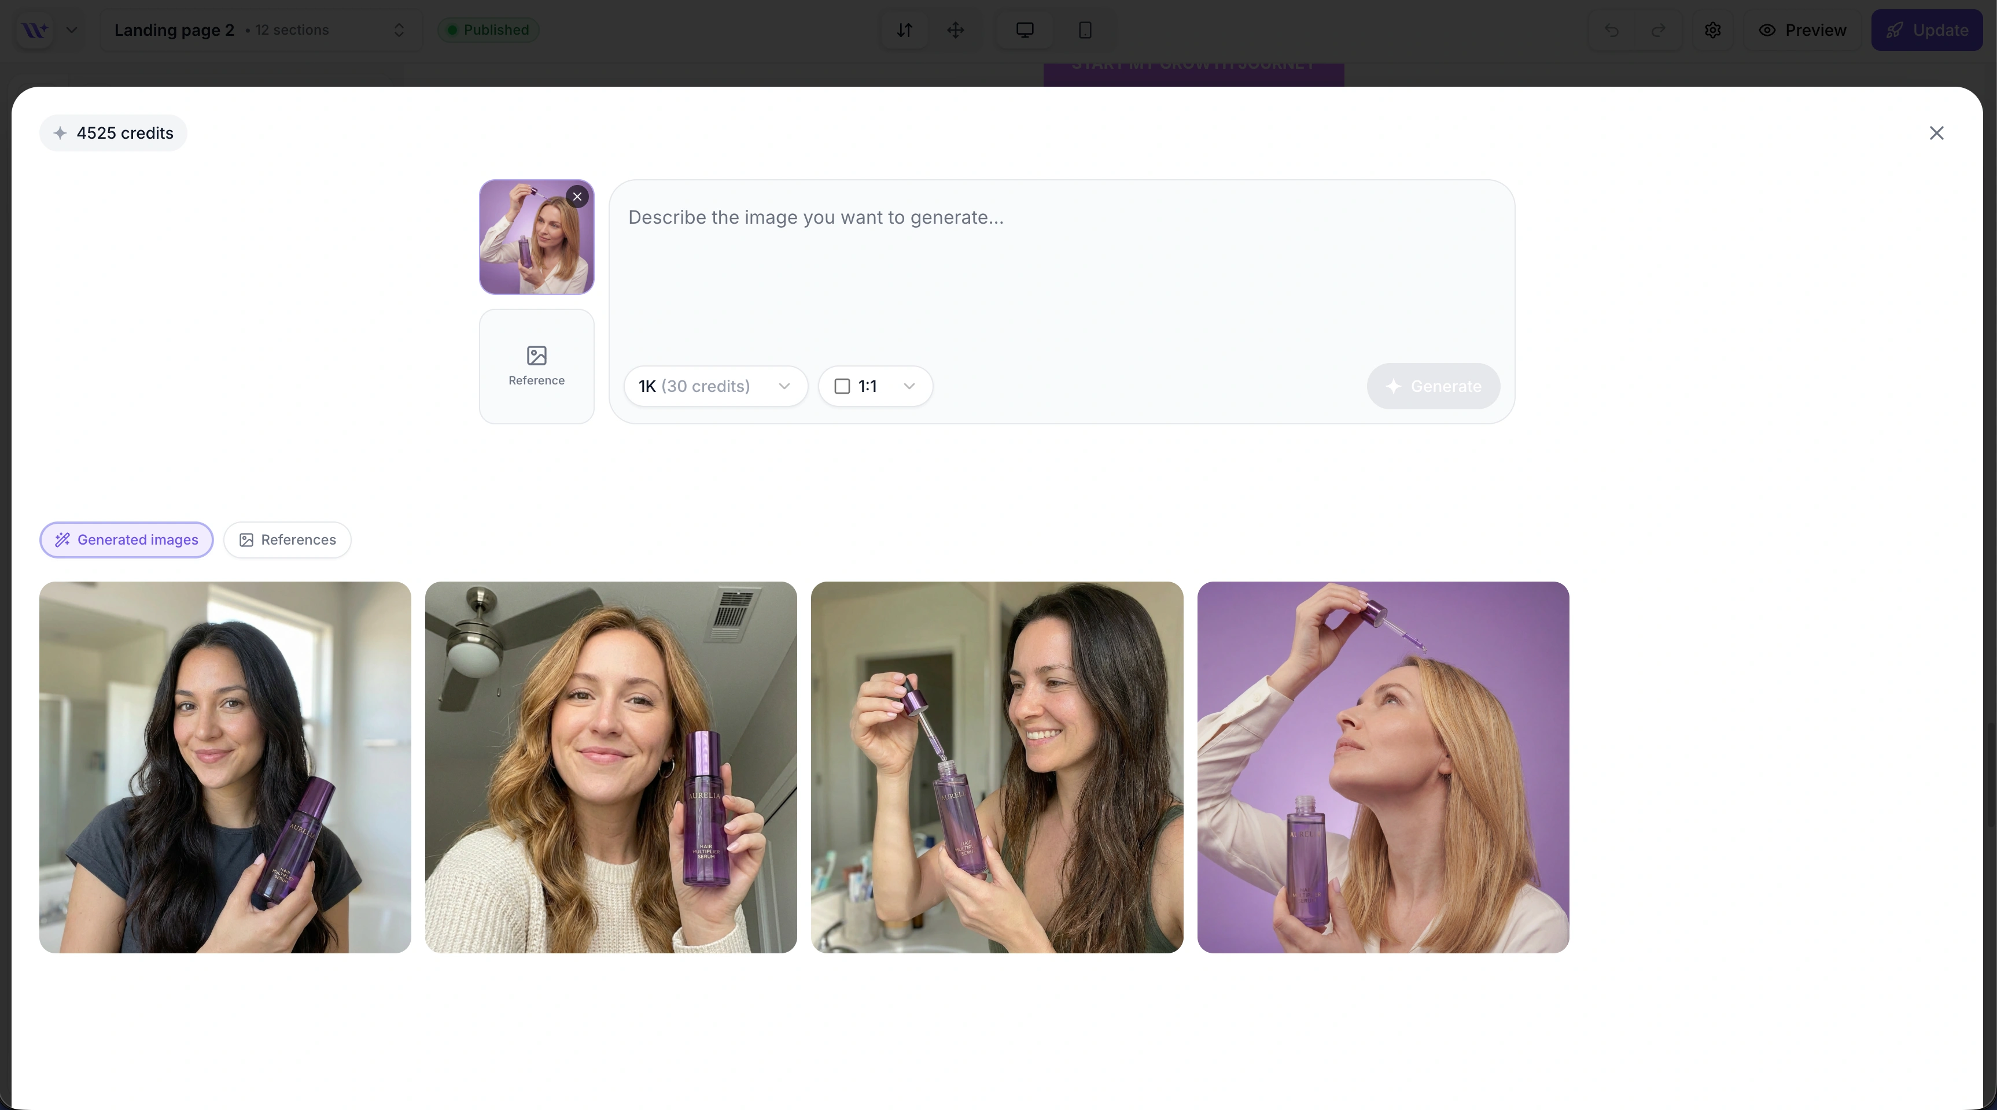Click the Update button
The image size is (1997, 1110).
(x=1926, y=30)
